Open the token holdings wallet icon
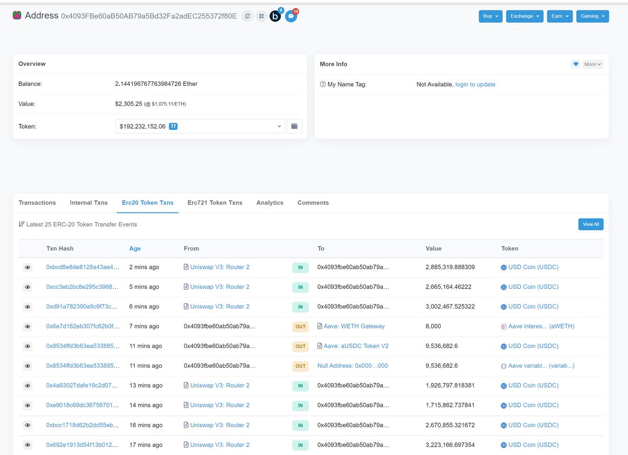This screenshot has height=455, width=628. point(294,126)
